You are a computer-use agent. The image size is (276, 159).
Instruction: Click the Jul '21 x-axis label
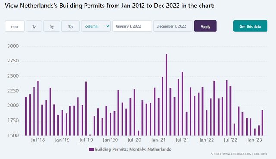pos(182,140)
